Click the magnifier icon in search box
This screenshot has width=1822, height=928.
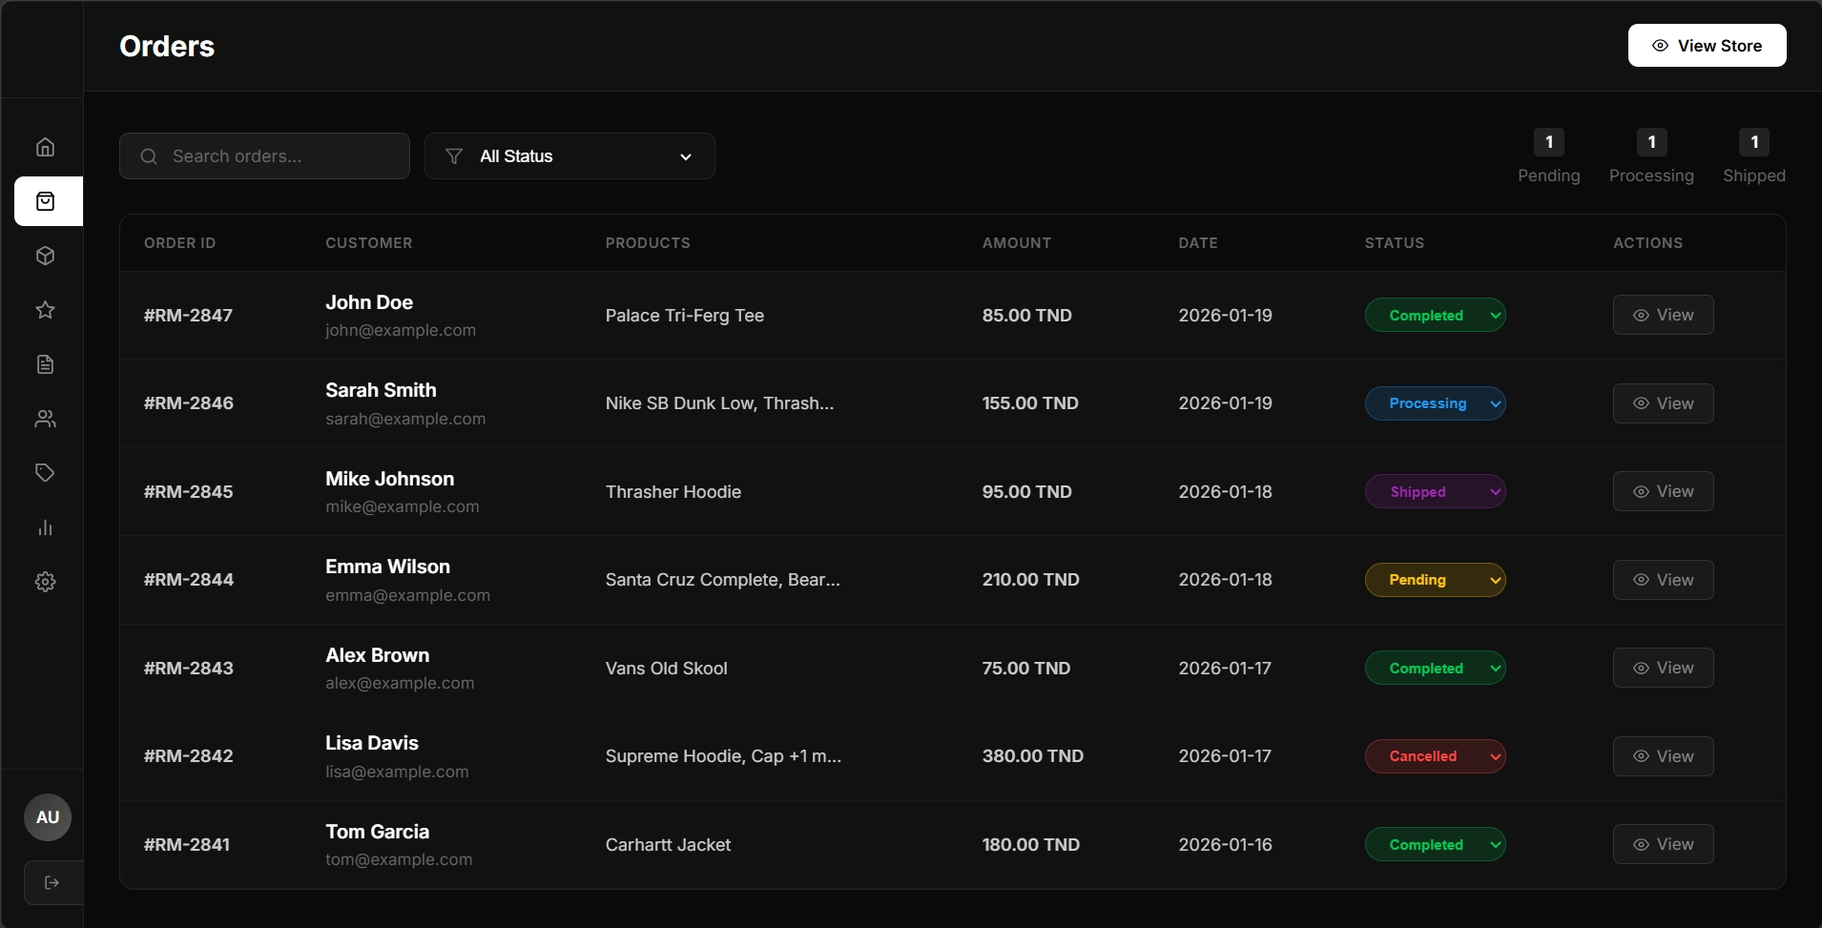[149, 156]
